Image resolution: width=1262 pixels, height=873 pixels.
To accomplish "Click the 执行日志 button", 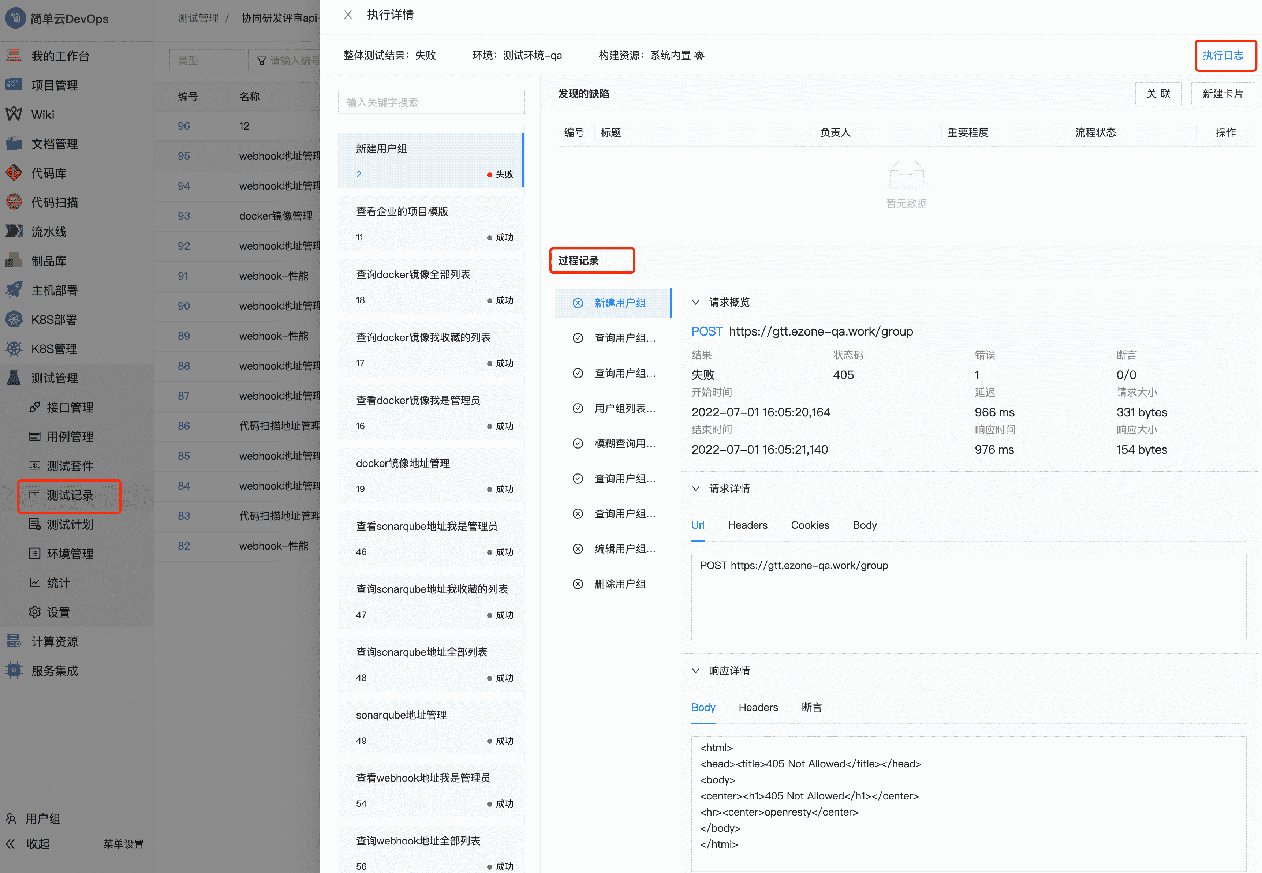I will [1225, 55].
